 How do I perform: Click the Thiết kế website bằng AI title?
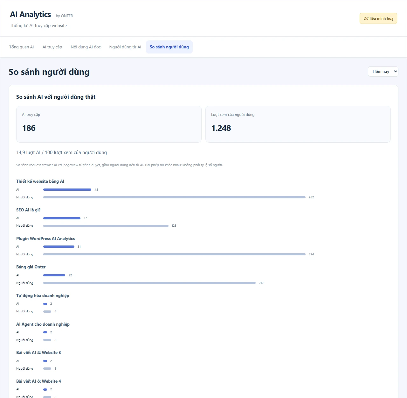coord(40,181)
